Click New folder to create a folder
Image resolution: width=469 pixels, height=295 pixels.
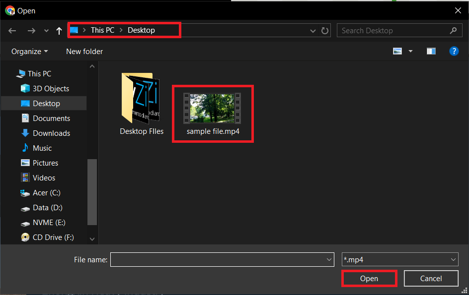pyautogui.click(x=84, y=51)
